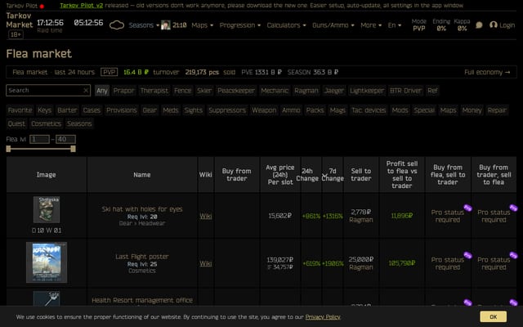Click the Tarkov Market logo

(20, 20)
